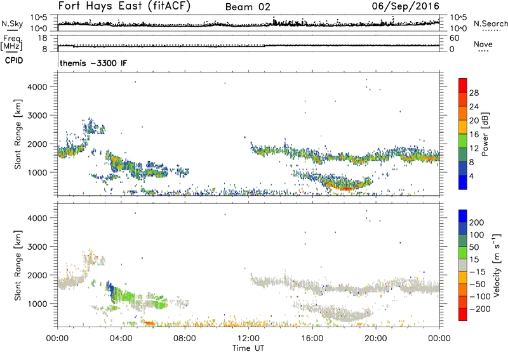Click the 'Power [dB]' color bar label

(485, 134)
